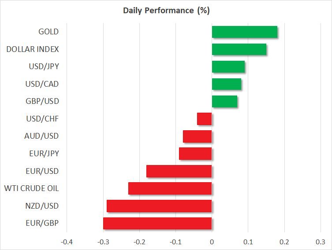Select the red NZD/USD bar
The height and width of the screenshot is (250, 332).
point(159,206)
